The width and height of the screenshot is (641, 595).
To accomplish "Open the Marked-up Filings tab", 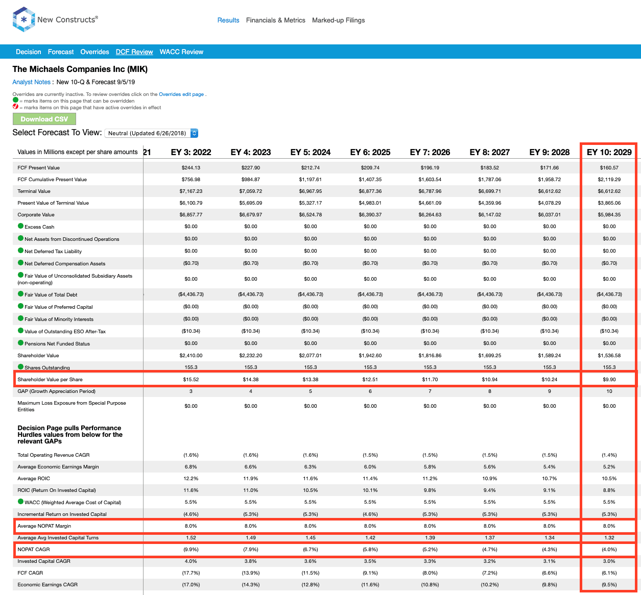I will 339,20.
